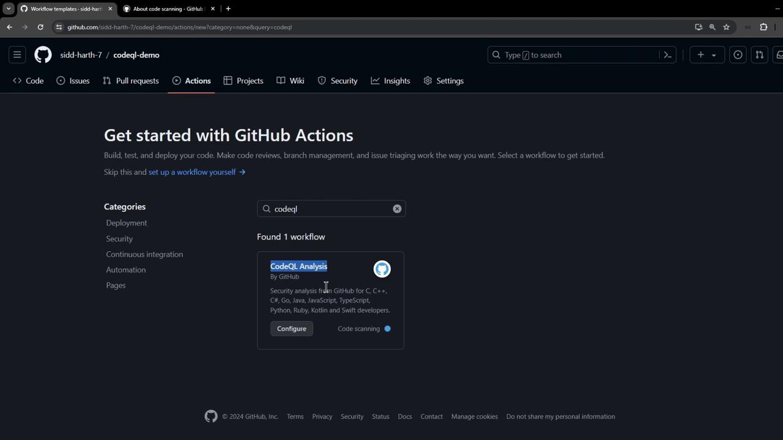
Task: Open the Pull requests icon in the top-right header
Action: pyautogui.click(x=759, y=55)
